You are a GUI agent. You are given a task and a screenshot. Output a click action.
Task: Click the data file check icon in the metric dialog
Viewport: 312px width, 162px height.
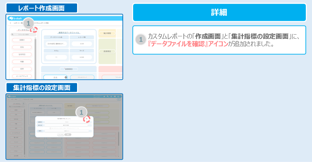(x=87, y=119)
